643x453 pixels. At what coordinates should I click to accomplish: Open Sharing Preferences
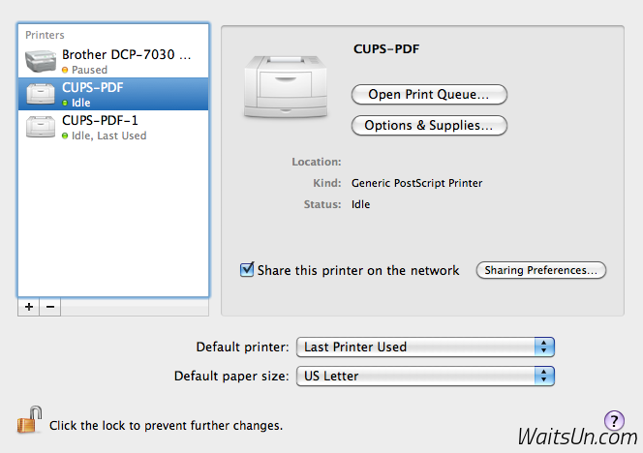point(540,270)
